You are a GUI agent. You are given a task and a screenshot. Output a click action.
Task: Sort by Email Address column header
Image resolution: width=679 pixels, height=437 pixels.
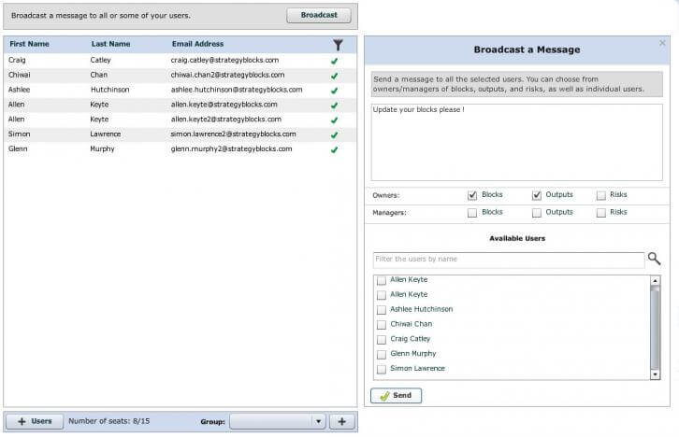coord(198,44)
